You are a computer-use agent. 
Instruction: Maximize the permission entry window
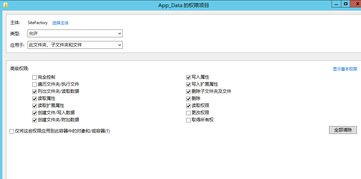pyautogui.click(x=346, y=4)
